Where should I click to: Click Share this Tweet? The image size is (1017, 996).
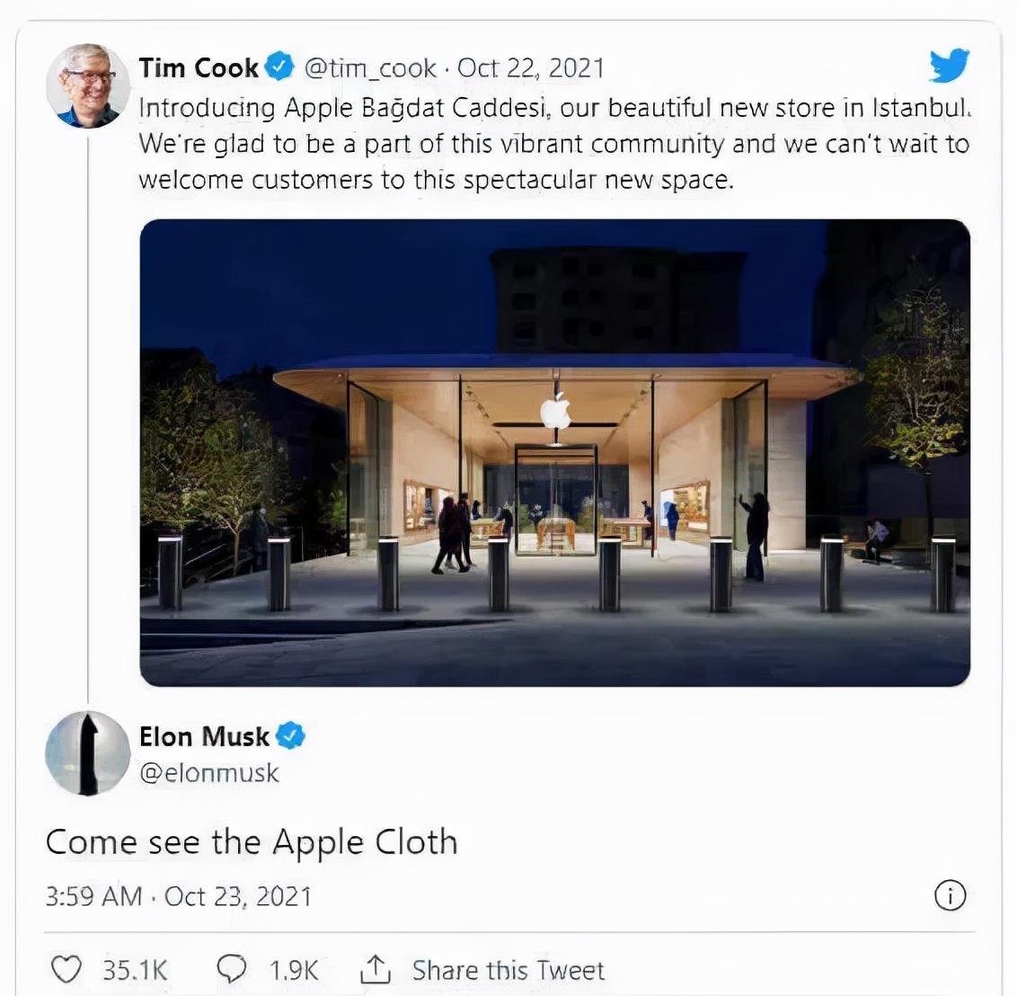tap(508, 970)
